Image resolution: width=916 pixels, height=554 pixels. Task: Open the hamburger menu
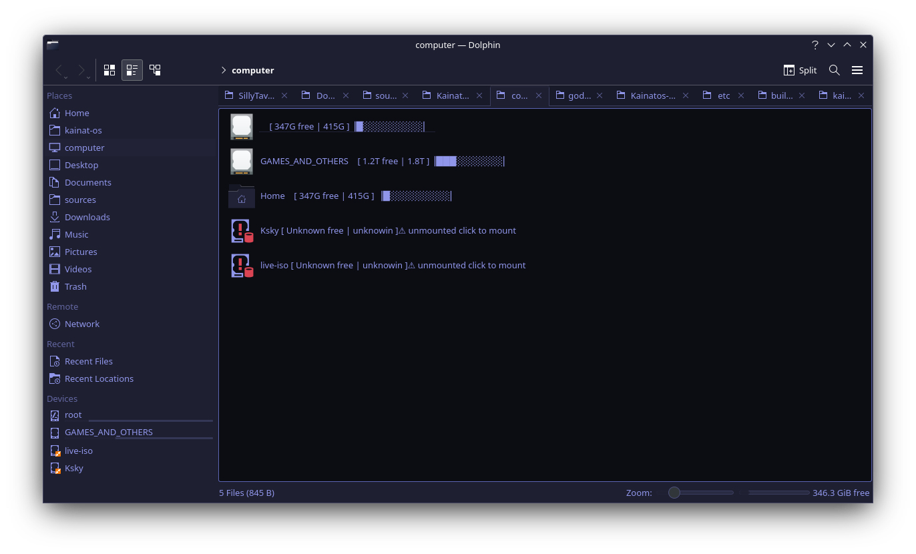857,70
